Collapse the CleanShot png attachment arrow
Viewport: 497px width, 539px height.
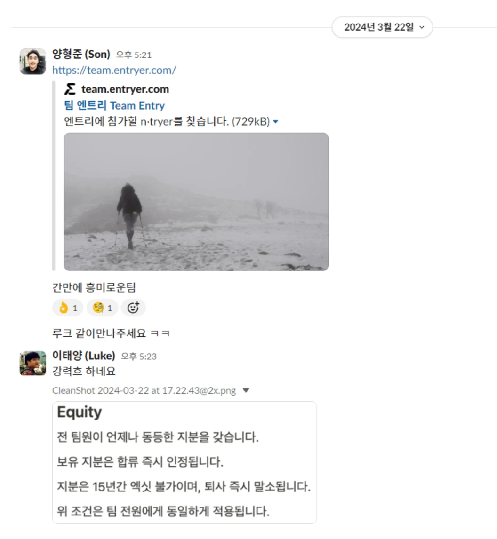246,390
